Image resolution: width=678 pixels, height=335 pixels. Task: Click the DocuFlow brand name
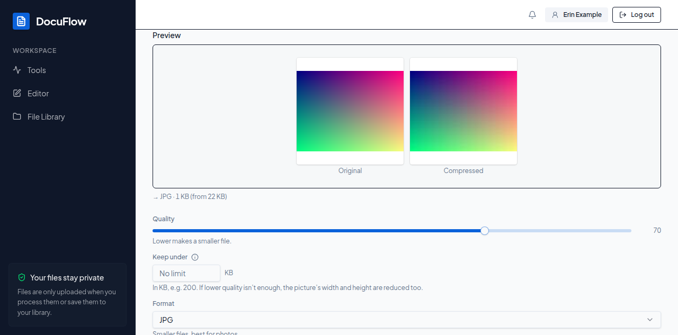(x=61, y=21)
